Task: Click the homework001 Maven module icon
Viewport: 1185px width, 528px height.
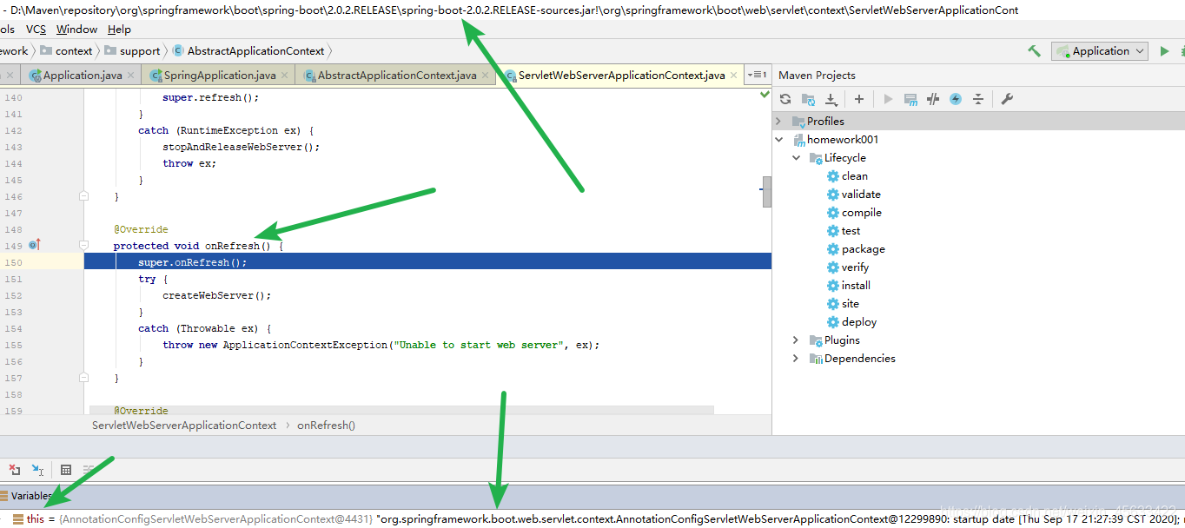Action: 798,140
